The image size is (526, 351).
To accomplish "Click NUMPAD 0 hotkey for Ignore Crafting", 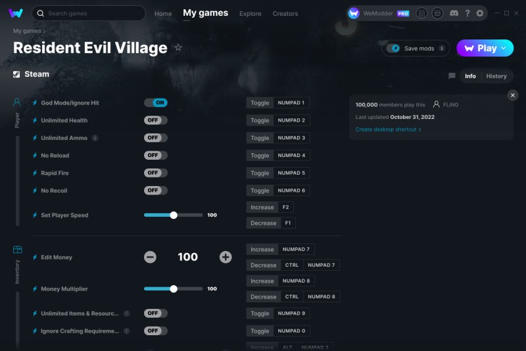I will pos(291,331).
